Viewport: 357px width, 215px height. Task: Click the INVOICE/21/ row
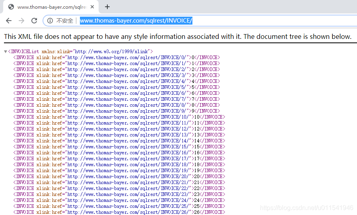tap(119, 182)
